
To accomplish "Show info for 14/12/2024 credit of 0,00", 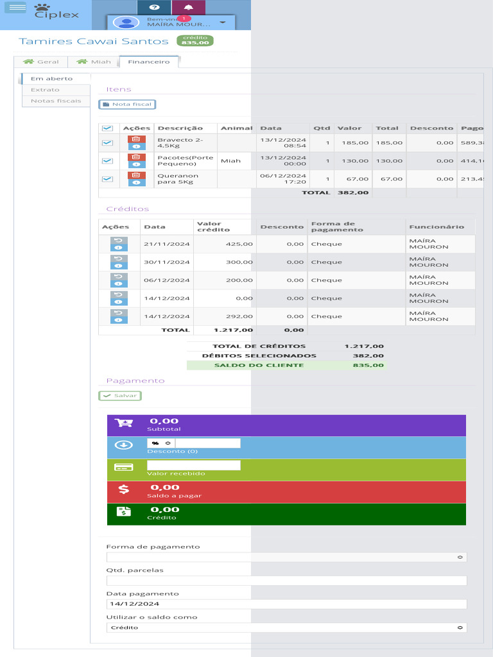I will pos(119,302).
